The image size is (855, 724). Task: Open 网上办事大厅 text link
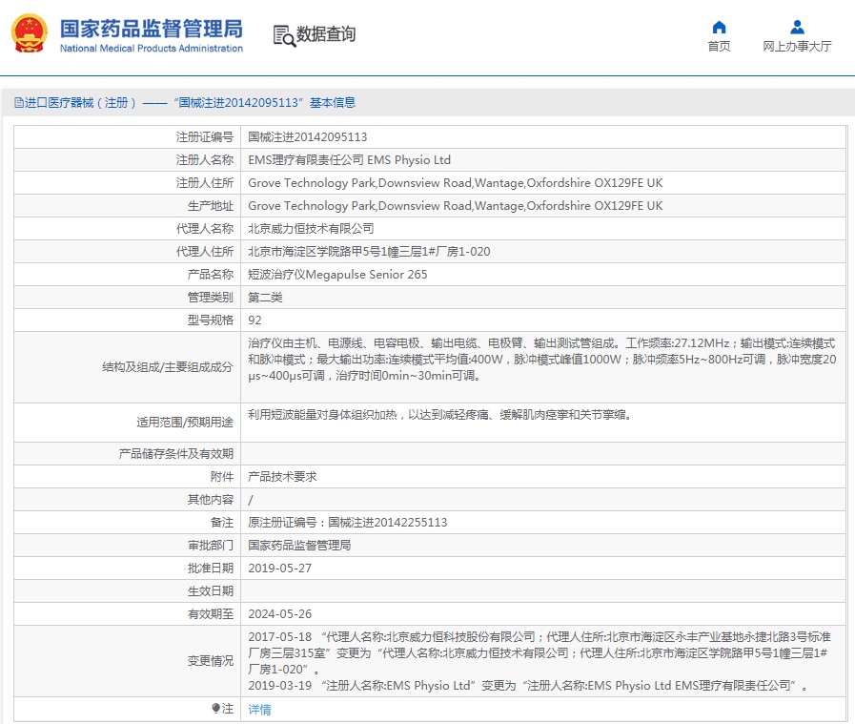pyautogui.click(x=797, y=47)
